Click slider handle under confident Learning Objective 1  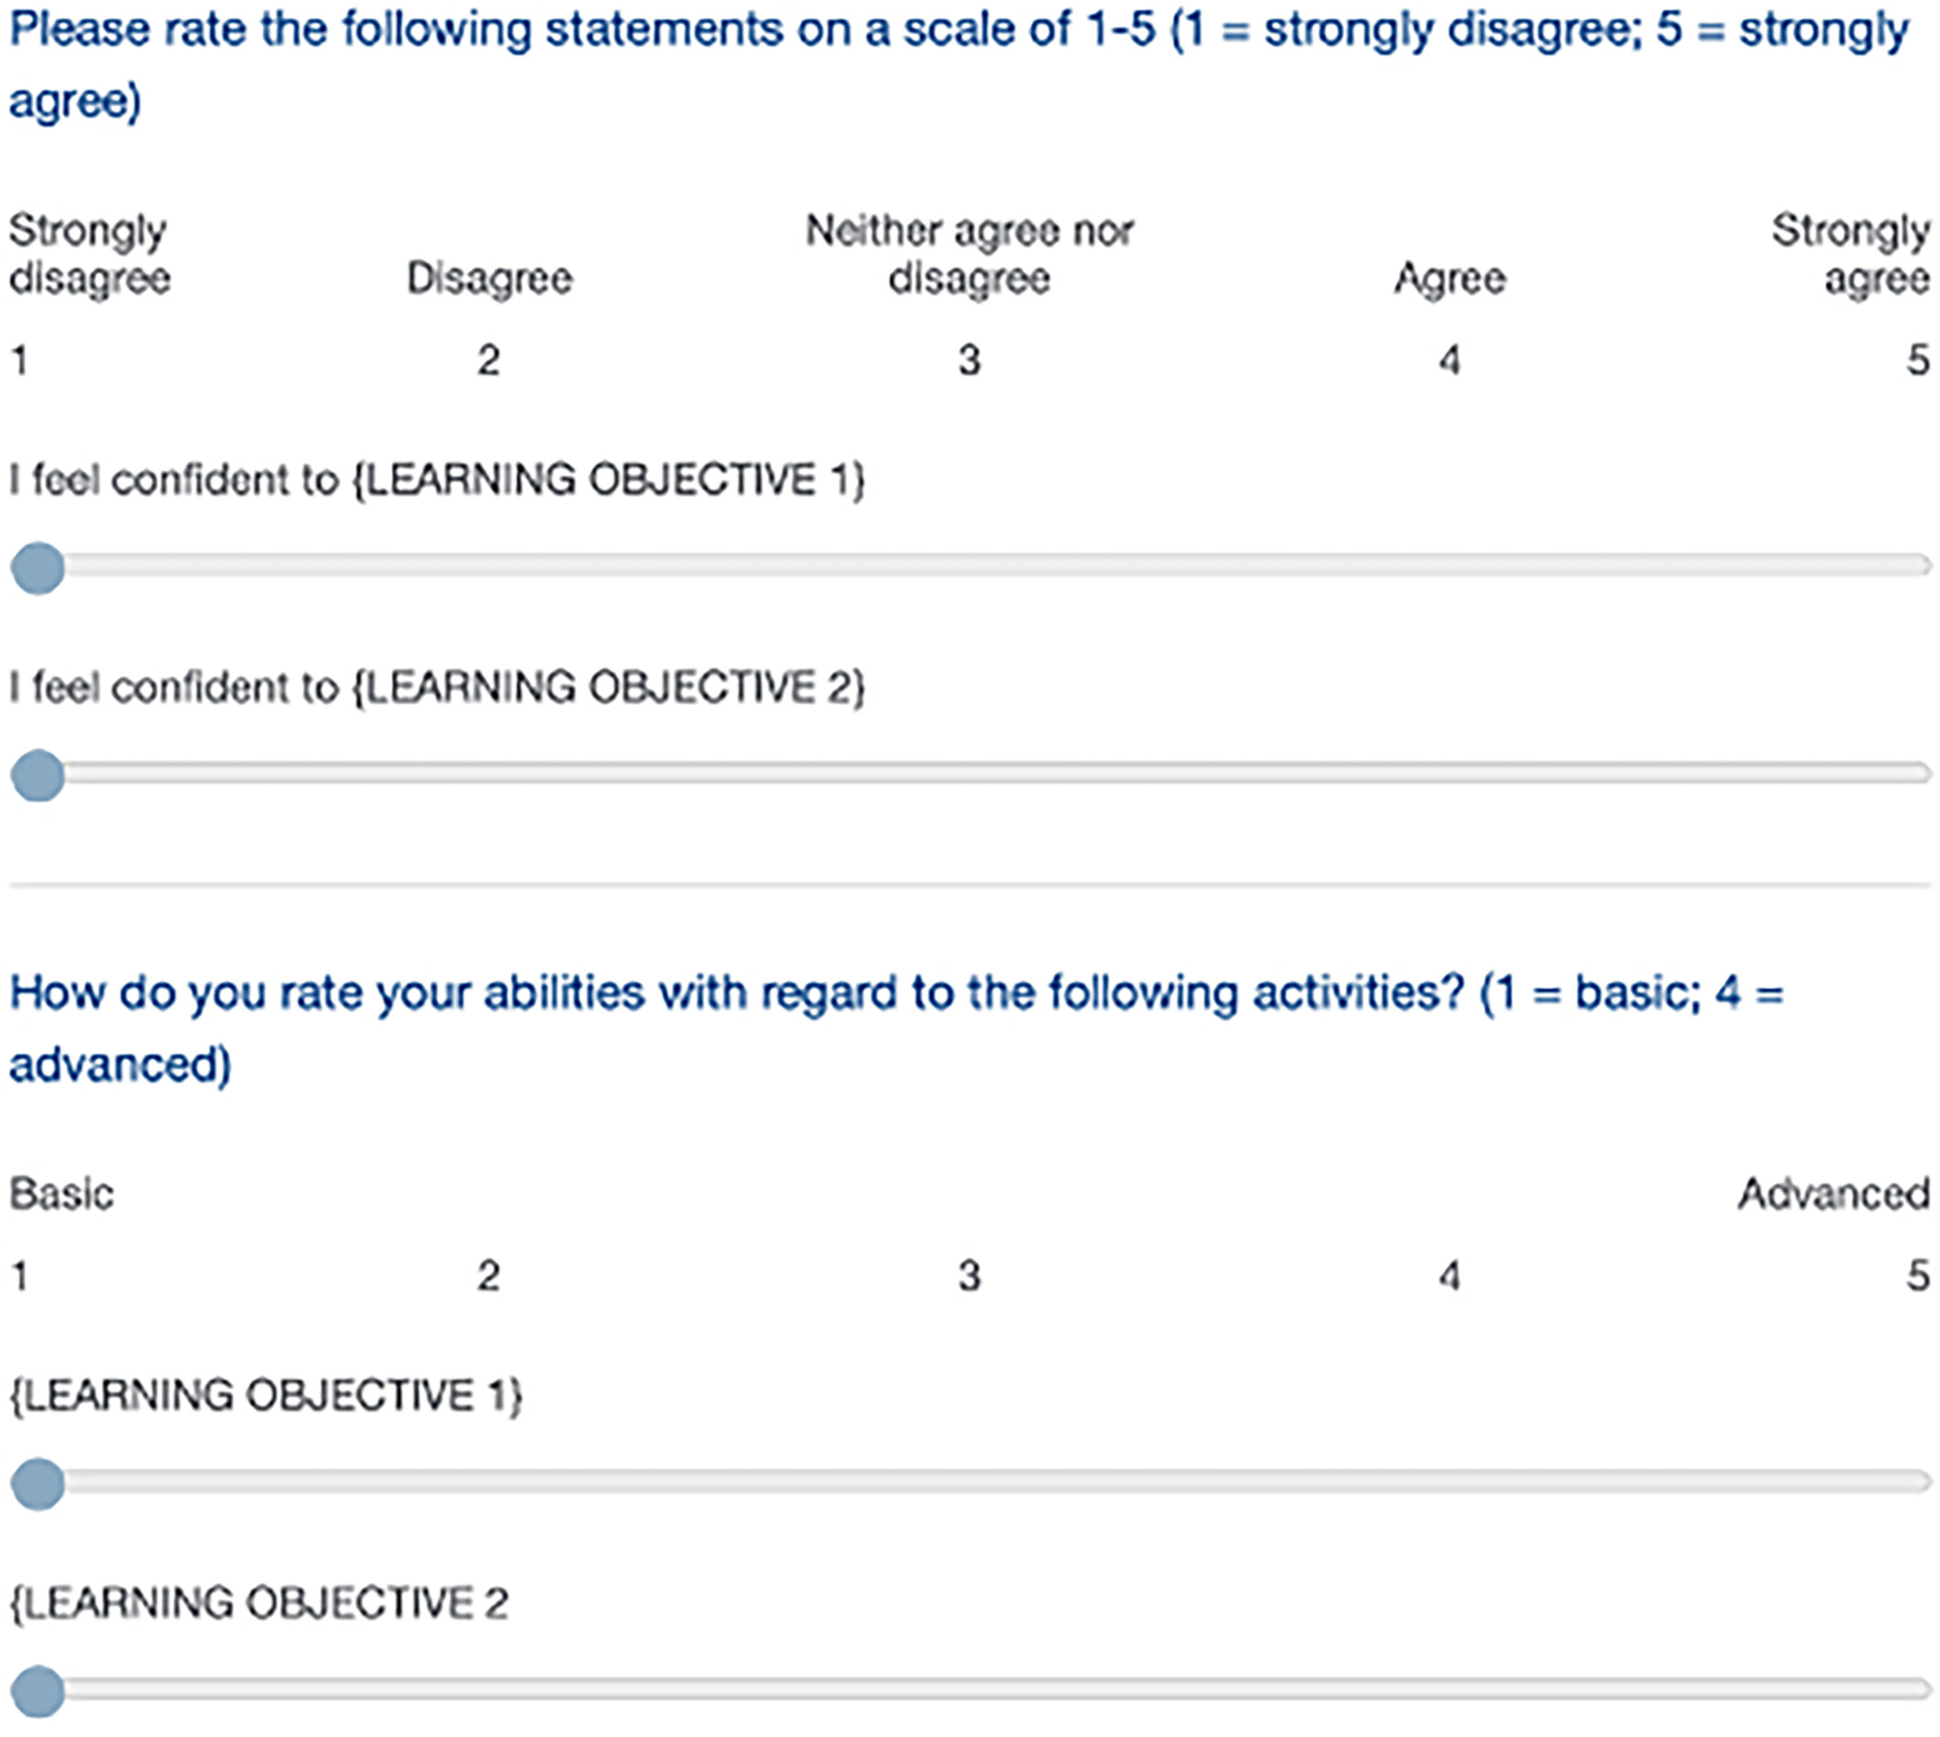(38, 568)
